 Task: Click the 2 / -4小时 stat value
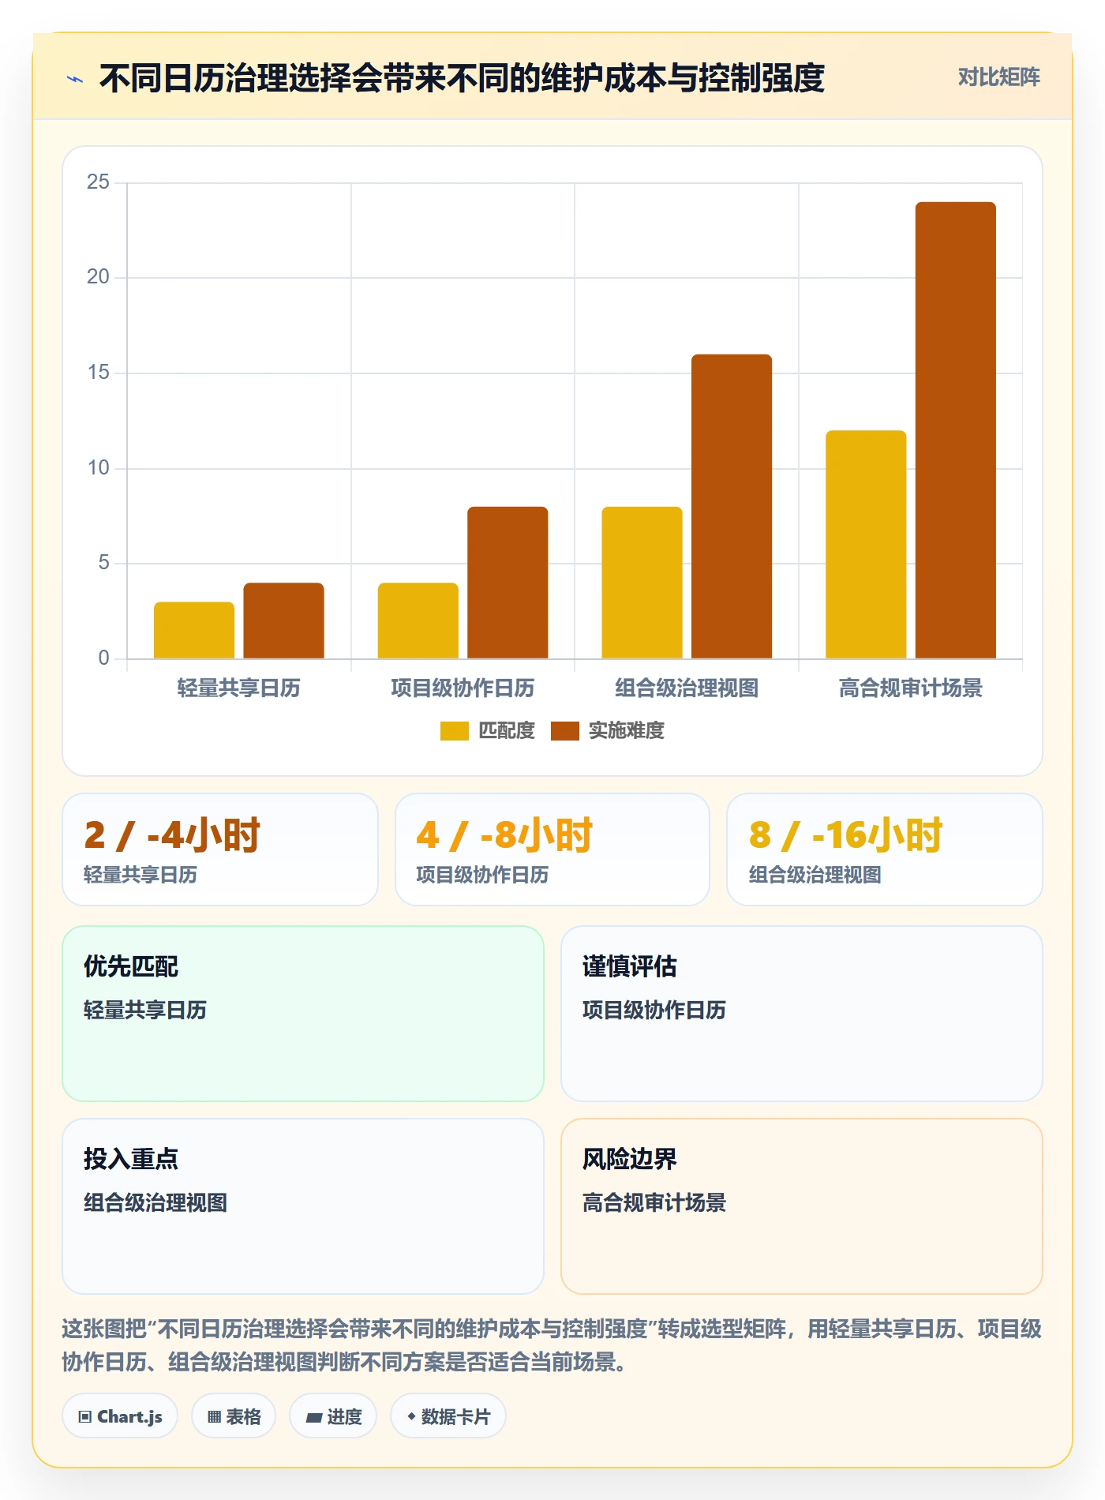tap(172, 835)
